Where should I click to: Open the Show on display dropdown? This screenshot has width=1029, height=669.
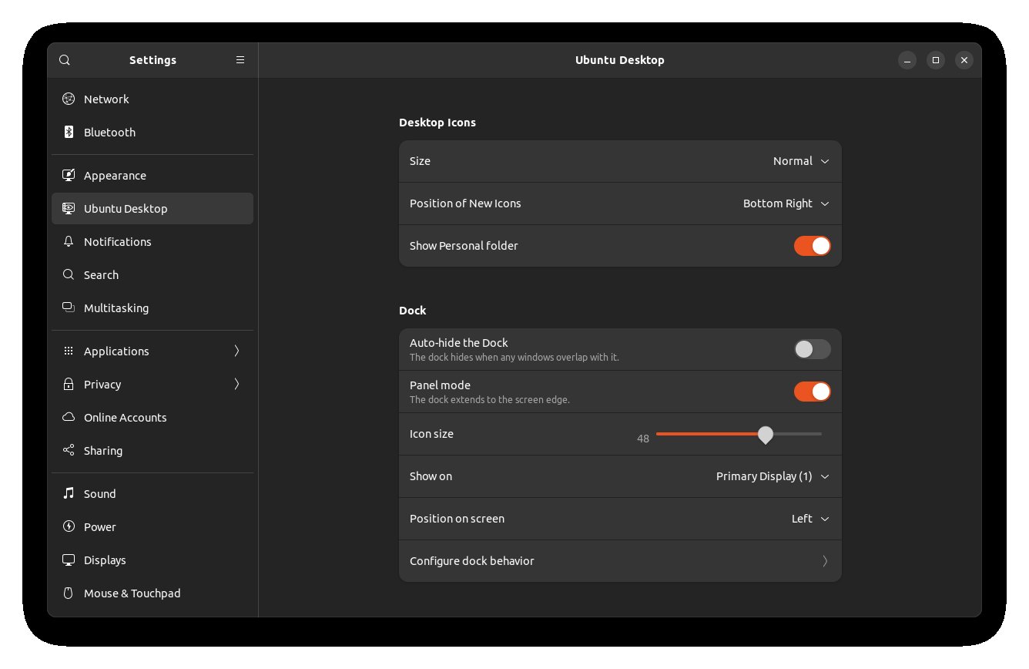773,476
